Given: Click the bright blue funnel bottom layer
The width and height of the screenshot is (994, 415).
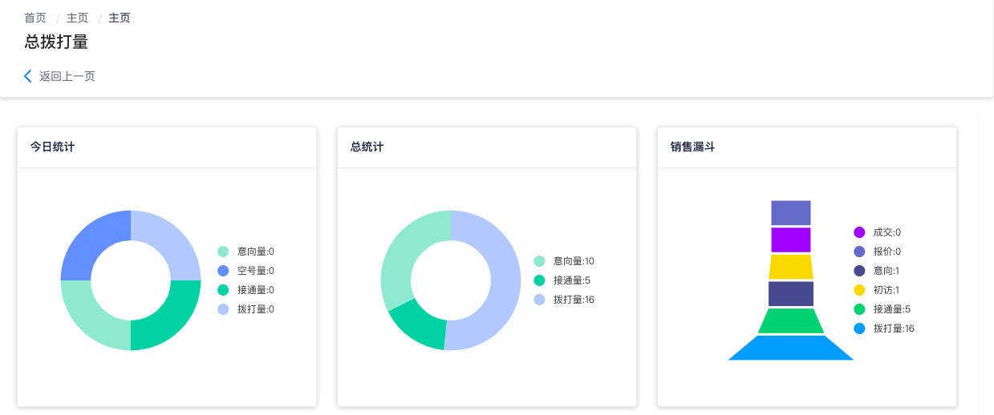Looking at the screenshot, I should tap(790, 348).
